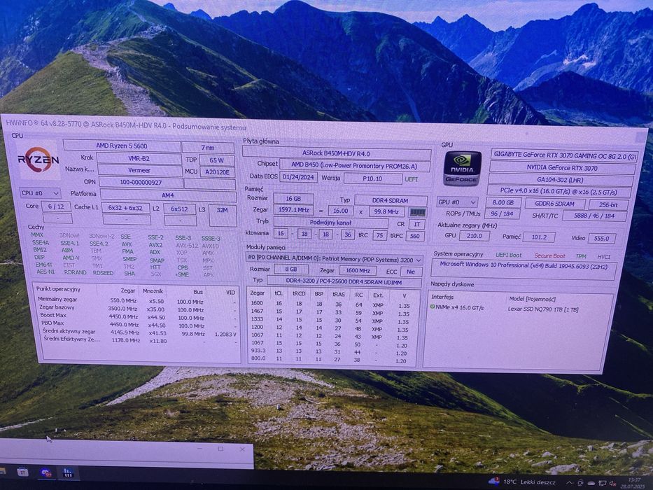Viewport: 653px width, 490px height.
Task: Click the AVX2 feature flag
Action: (x=155, y=245)
